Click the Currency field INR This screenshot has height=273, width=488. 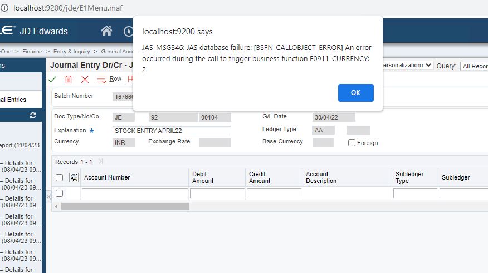124,142
